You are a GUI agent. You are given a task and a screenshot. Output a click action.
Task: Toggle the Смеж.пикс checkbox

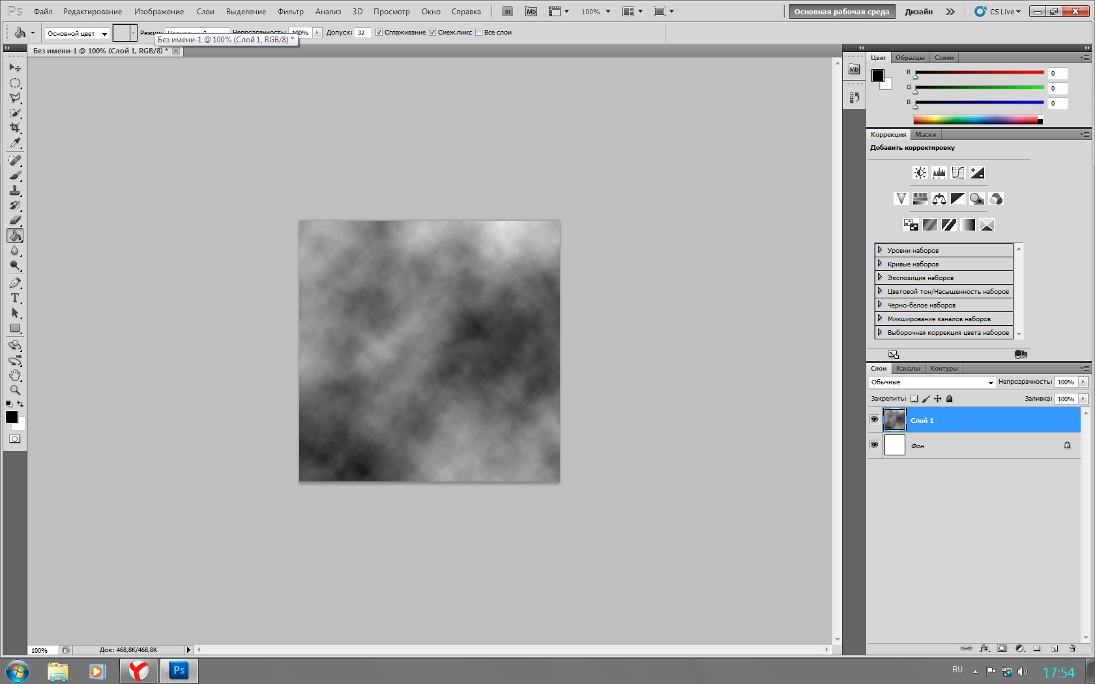(432, 33)
